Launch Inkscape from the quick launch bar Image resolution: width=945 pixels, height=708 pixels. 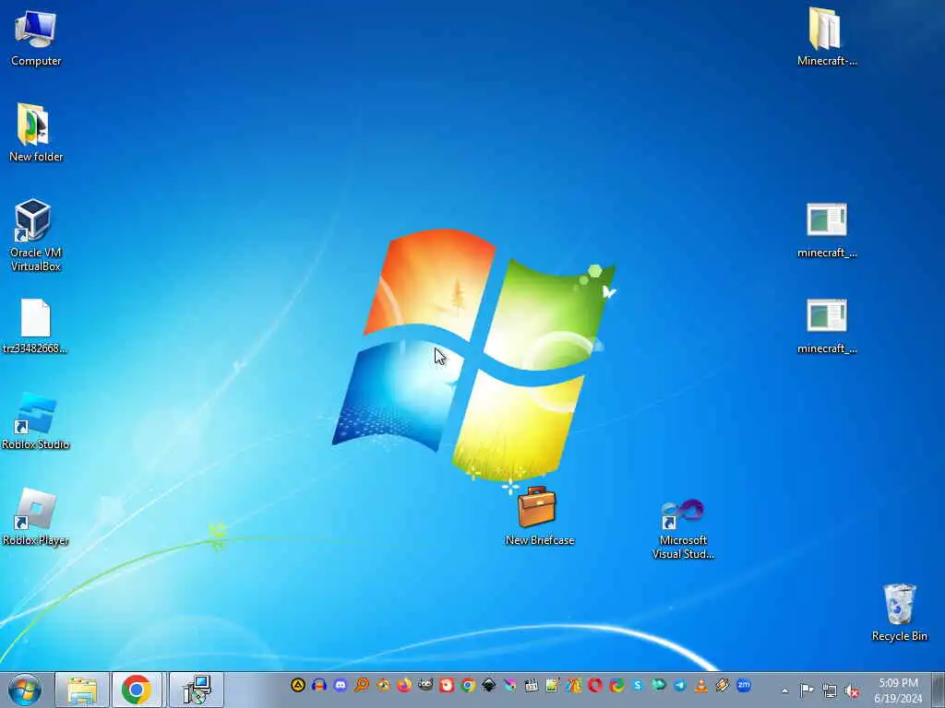[x=489, y=685]
